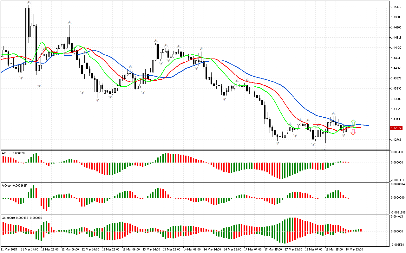Click the 11 Mar 14:00 time label
The width and height of the screenshot is (406, 253).
pyautogui.click(x=30, y=250)
